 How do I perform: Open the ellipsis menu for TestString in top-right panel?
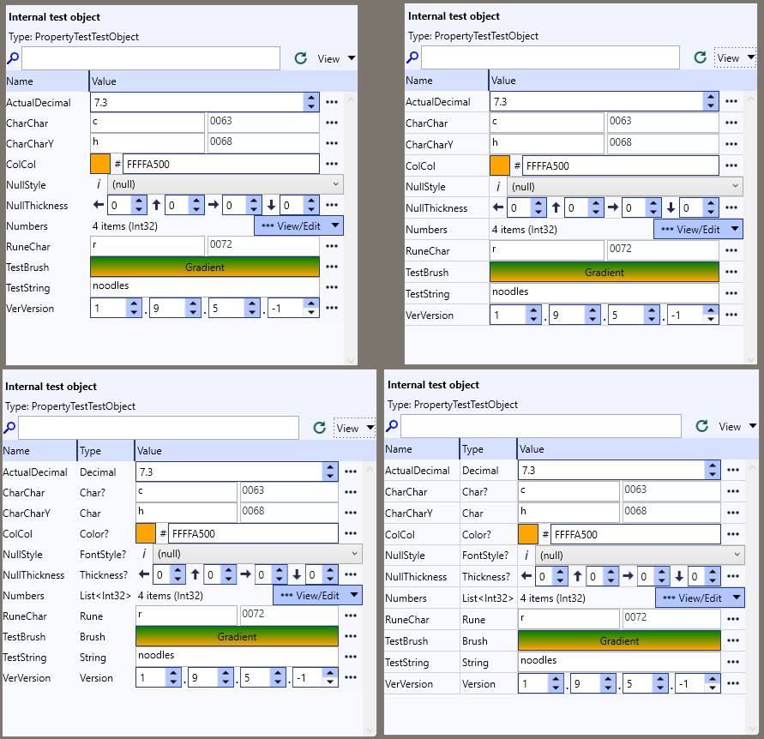tap(731, 293)
